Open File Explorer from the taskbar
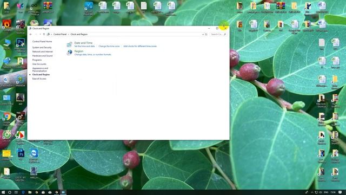This screenshot has width=346, height=195. [x=30, y=192]
